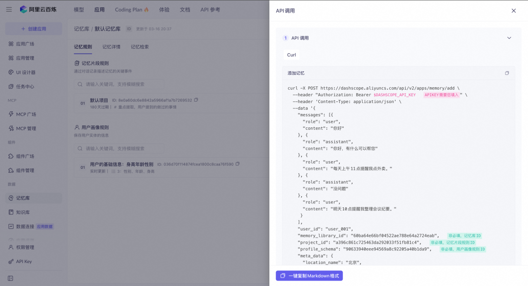Click the hamburger menu icon at top left

9,9
